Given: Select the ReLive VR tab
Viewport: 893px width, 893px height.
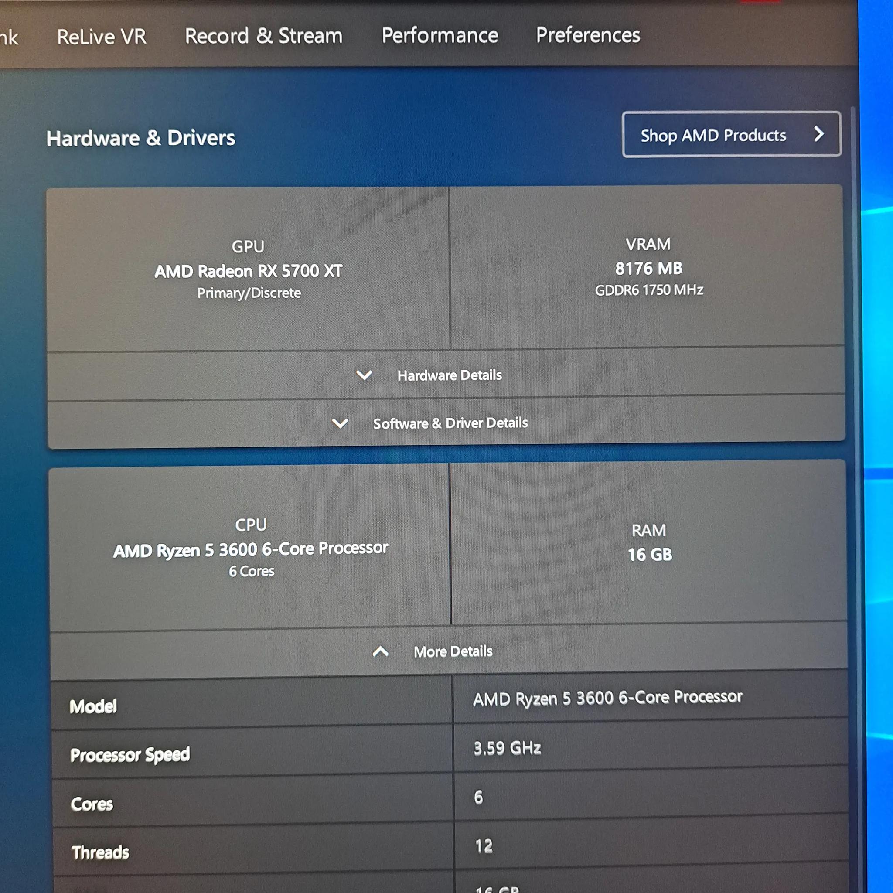Looking at the screenshot, I should [x=101, y=37].
